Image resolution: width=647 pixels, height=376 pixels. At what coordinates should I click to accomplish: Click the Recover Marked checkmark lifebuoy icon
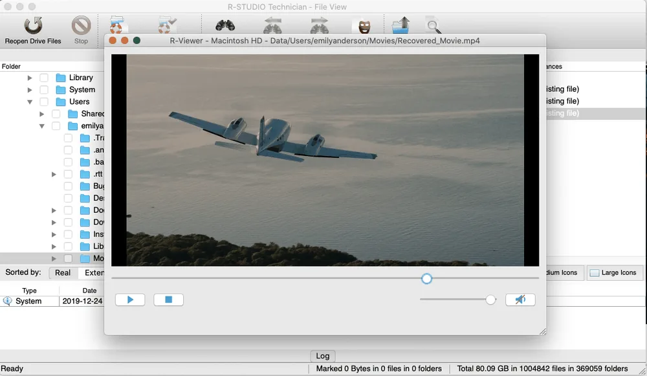167,25
